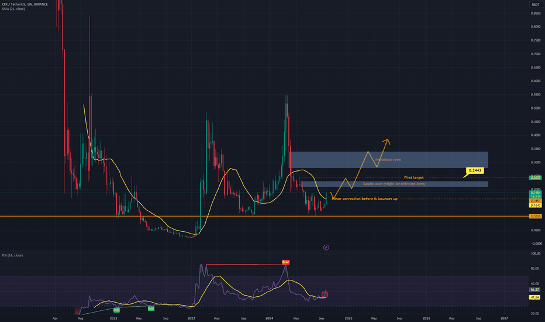Click the yellow 0.2443 price callout
545x322 pixels.
pyautogui.click(x=475, y=170)
